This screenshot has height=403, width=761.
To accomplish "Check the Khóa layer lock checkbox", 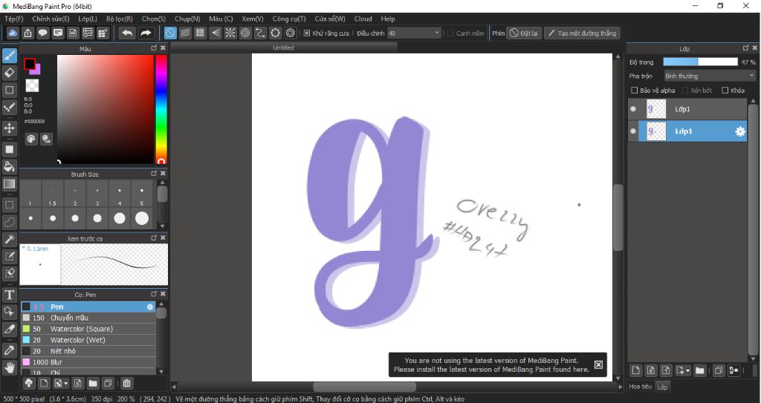I will pos(726,91).
